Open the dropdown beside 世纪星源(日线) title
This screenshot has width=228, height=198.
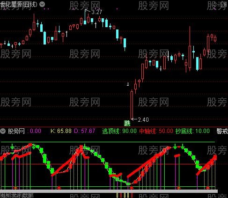tap(42, 4)
